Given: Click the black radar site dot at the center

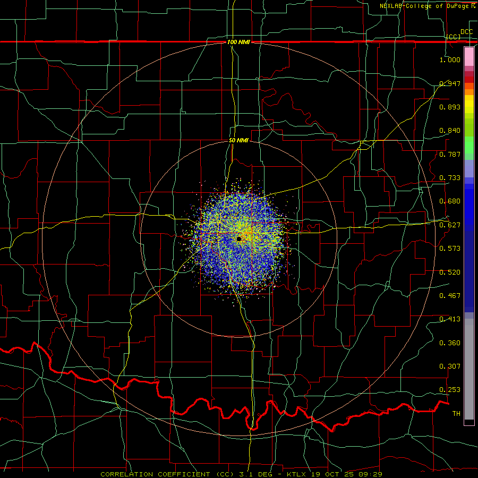Looking at the screenshot, I should (239, 239).
